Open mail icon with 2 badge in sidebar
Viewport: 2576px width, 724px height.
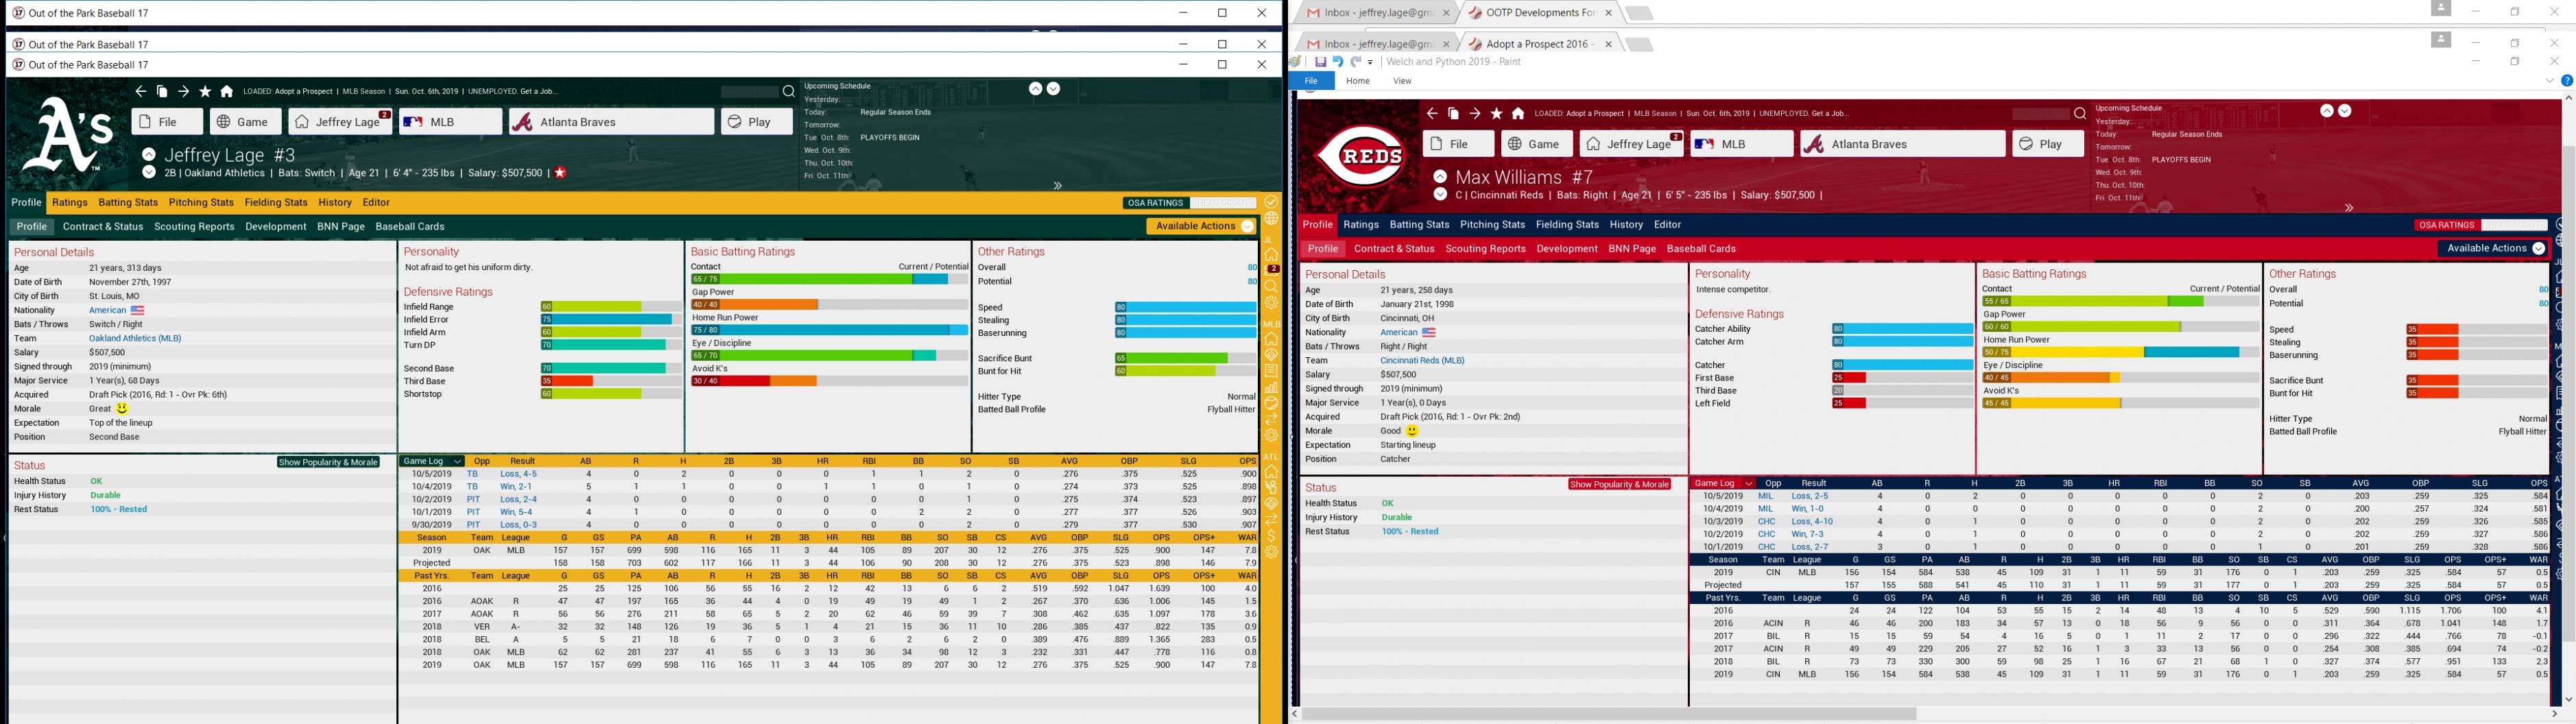(x=1271, y=269)
